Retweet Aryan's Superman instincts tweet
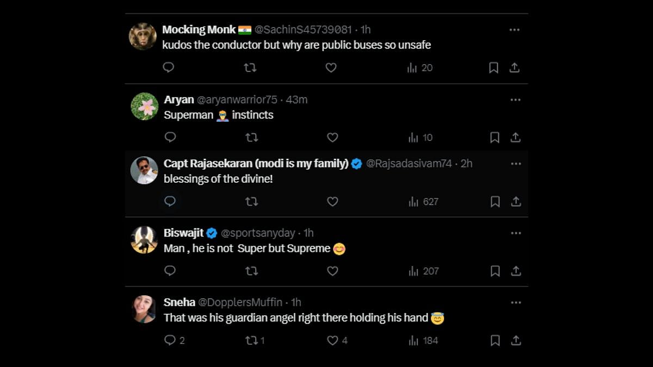 tap(251, 138)
